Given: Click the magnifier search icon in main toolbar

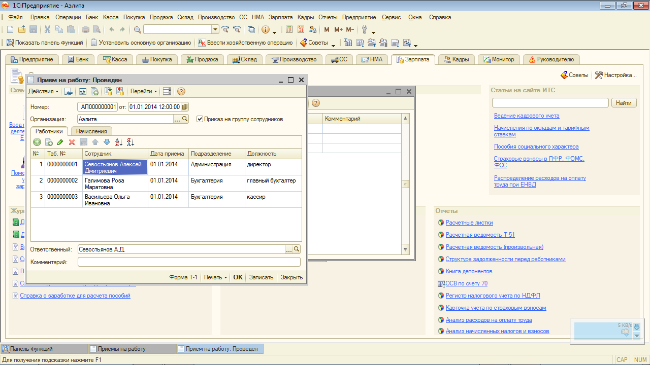Looking at the screenshot, I should tap(138, 29).
